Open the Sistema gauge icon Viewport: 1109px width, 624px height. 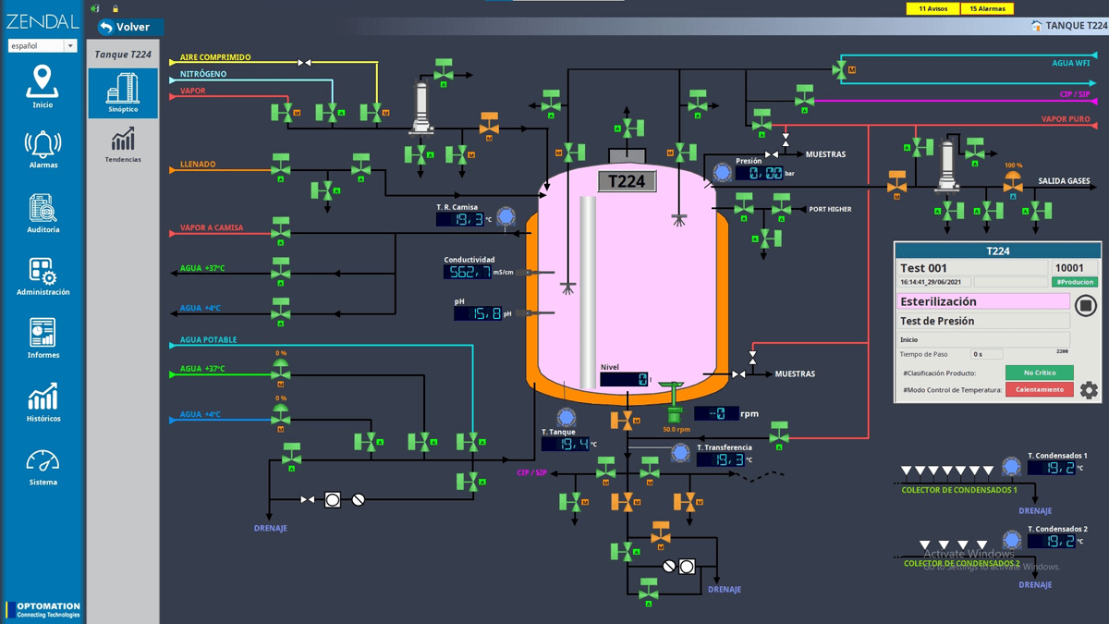[x=43, y=462]
